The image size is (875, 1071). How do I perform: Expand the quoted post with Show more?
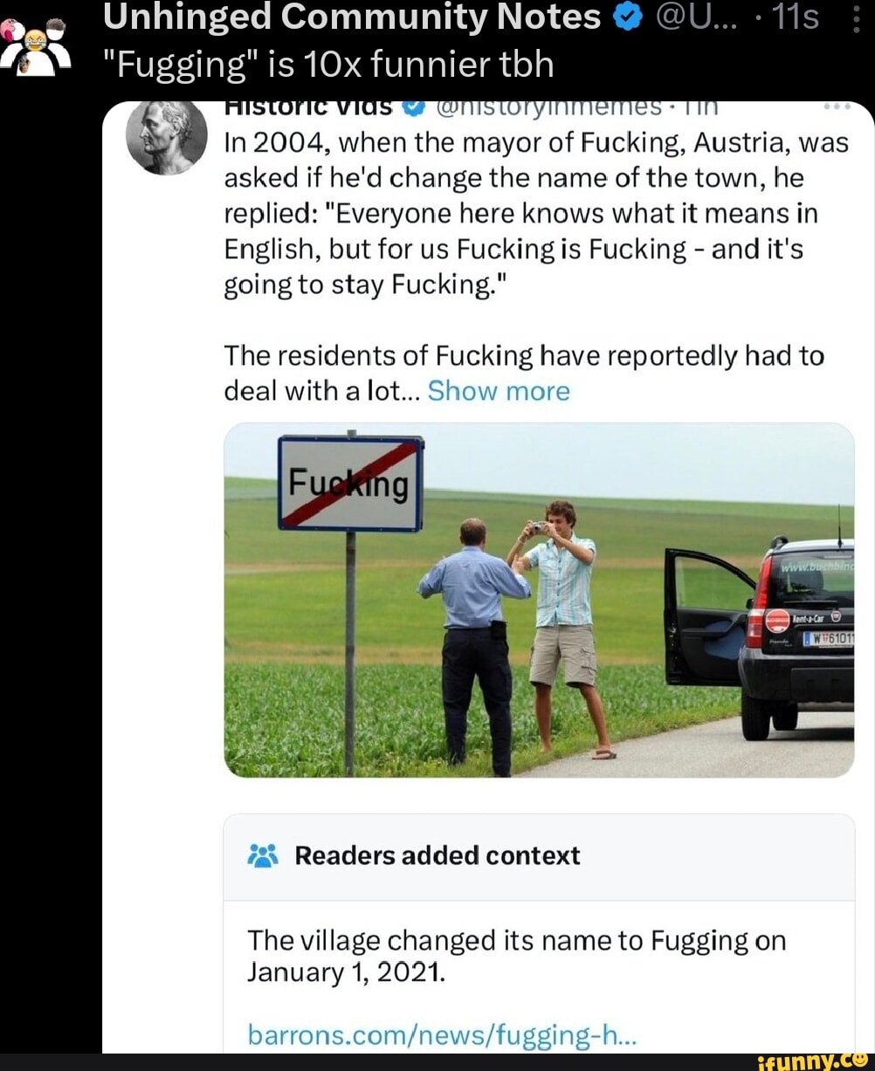(x=499, y=391)
